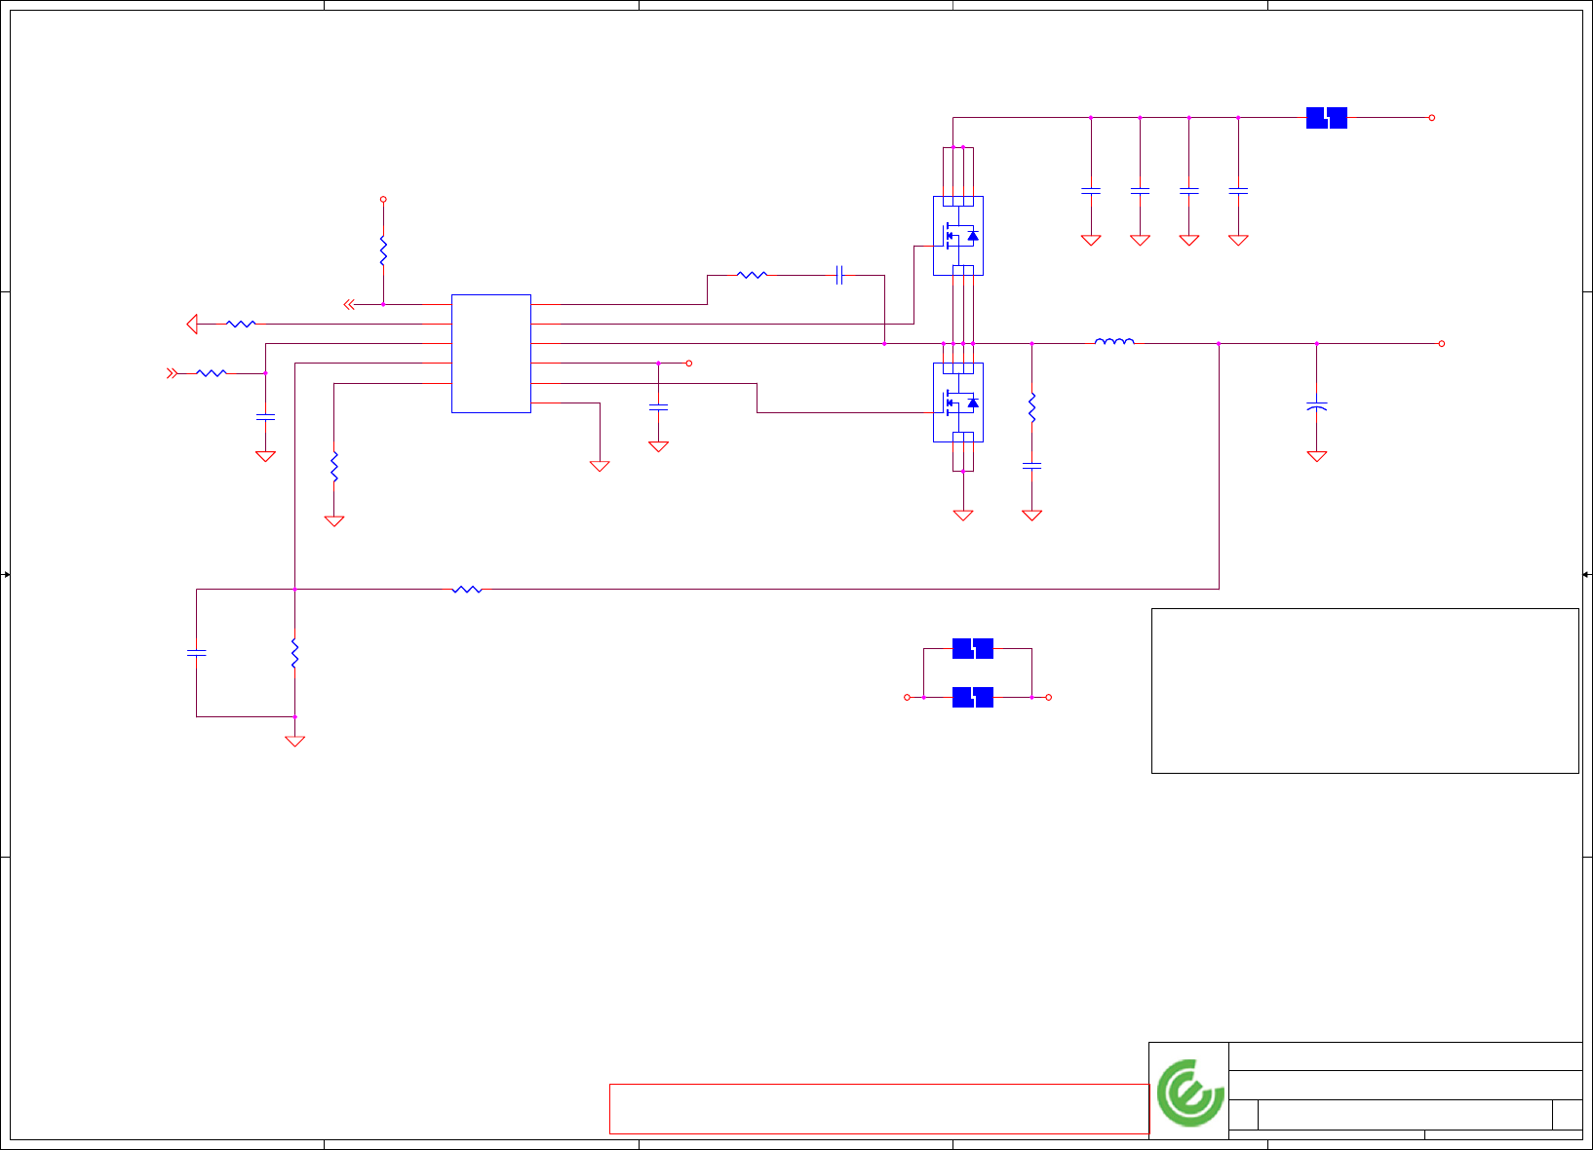
Task: Select the controller IC rectangle symbol
Action: [490, 353]
